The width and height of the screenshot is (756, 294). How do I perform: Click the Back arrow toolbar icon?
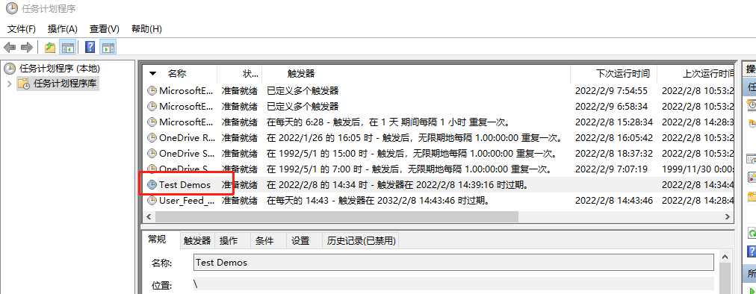[10, 47]
